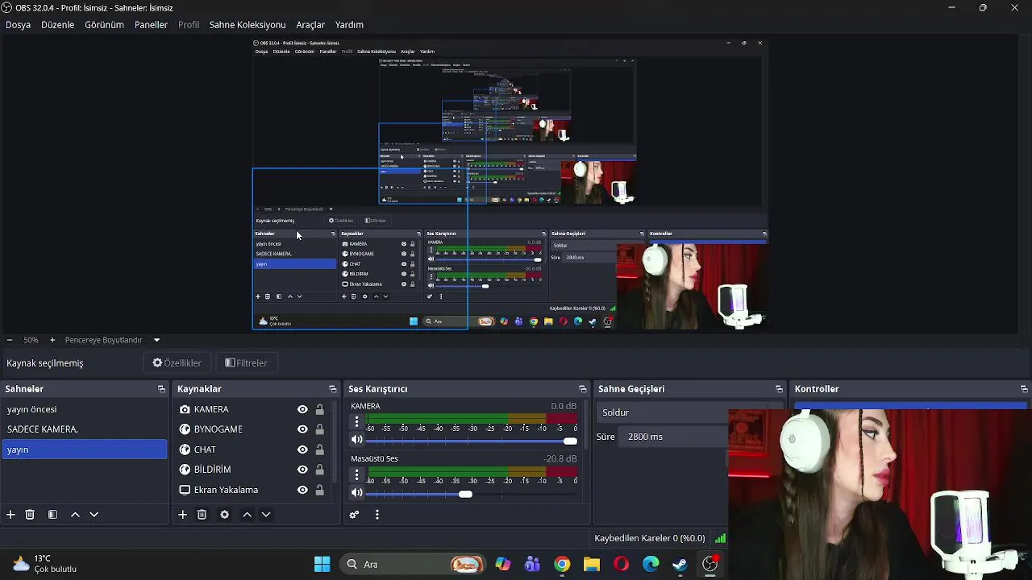Click the Özellikler button

pos(177,363)
